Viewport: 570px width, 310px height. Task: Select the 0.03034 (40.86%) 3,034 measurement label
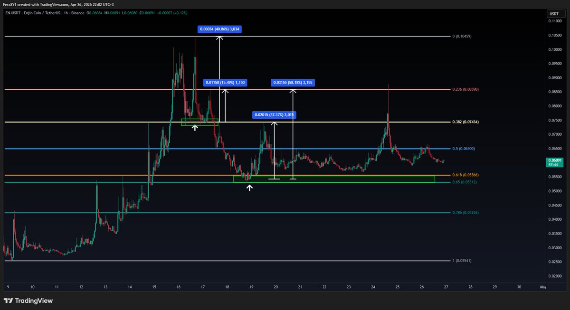[x=220, y=29]
